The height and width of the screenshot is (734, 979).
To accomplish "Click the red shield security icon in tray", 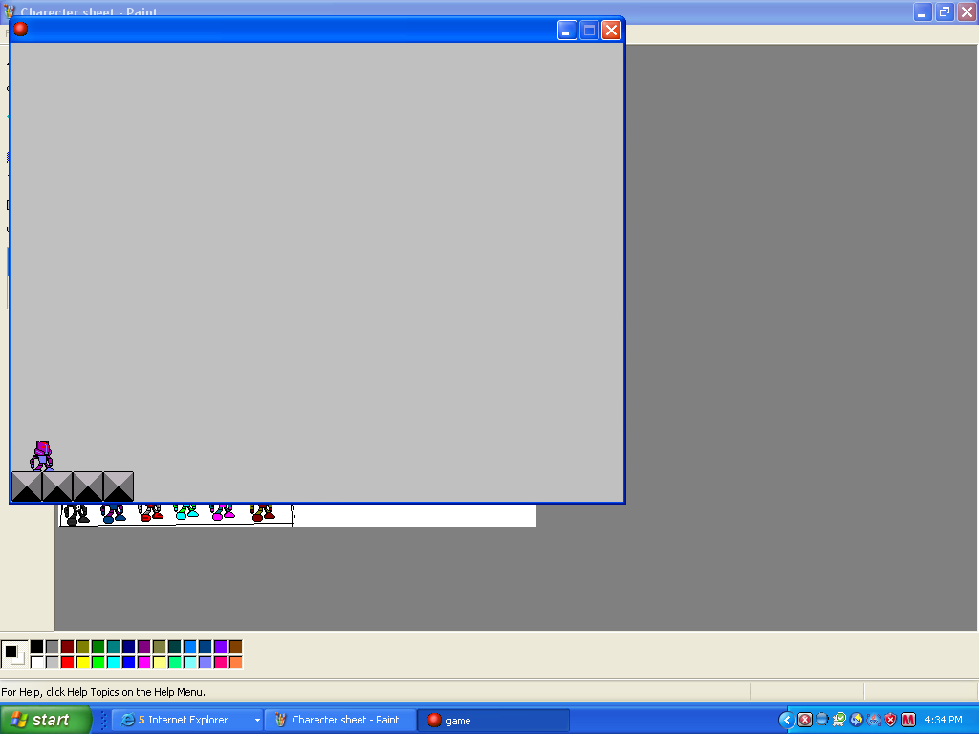I will (x=889, y=720).
